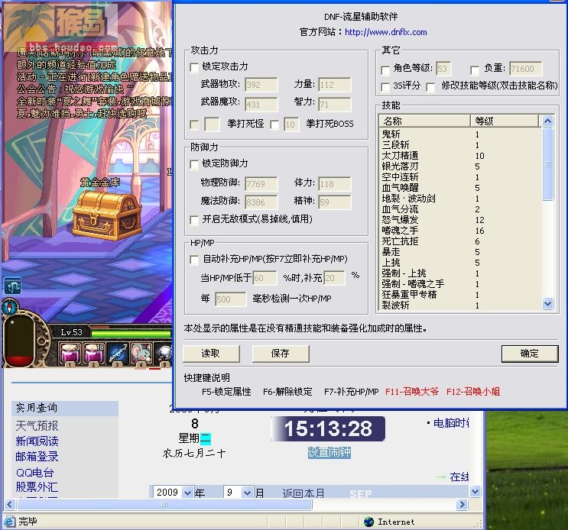
Task: Click the 负重 value field
Action: (526, 69)
